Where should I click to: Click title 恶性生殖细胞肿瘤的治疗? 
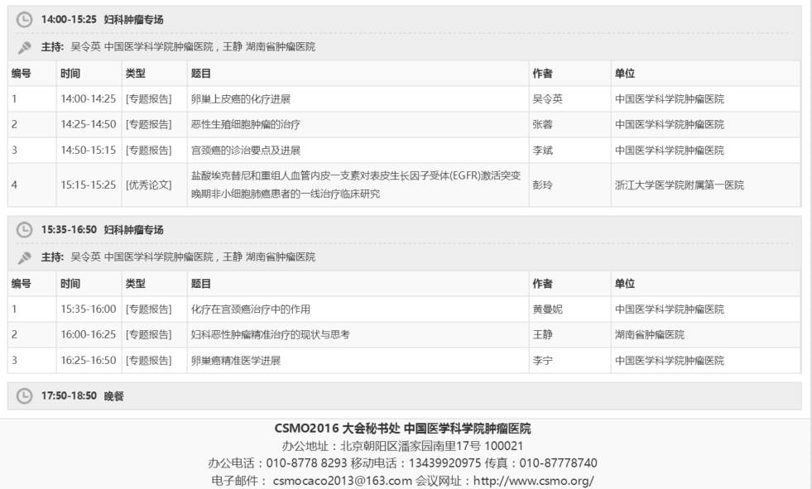click(246, 125)
